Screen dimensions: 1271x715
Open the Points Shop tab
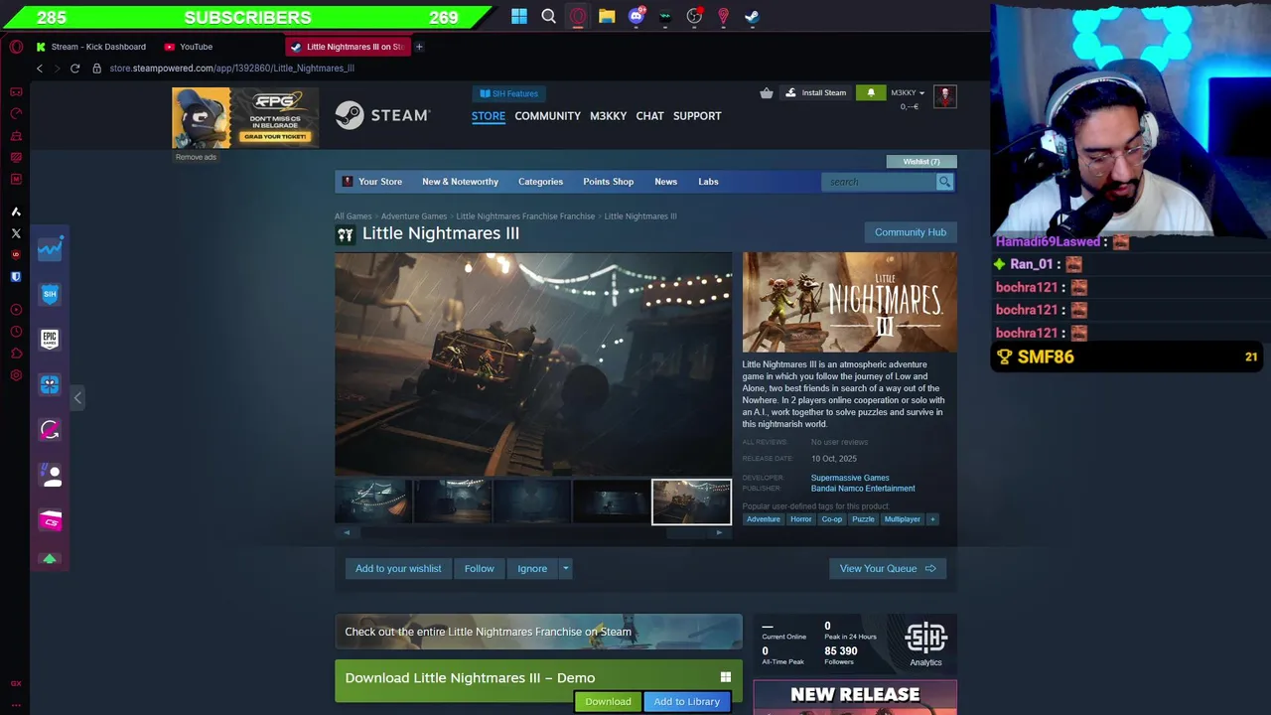[x=608, y=182]
